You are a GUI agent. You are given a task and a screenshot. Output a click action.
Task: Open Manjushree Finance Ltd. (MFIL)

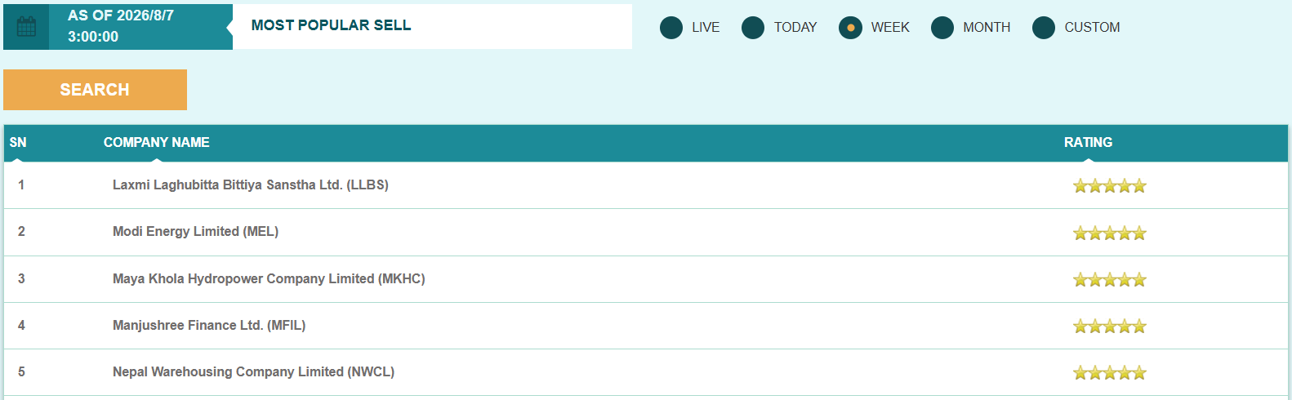209,326
